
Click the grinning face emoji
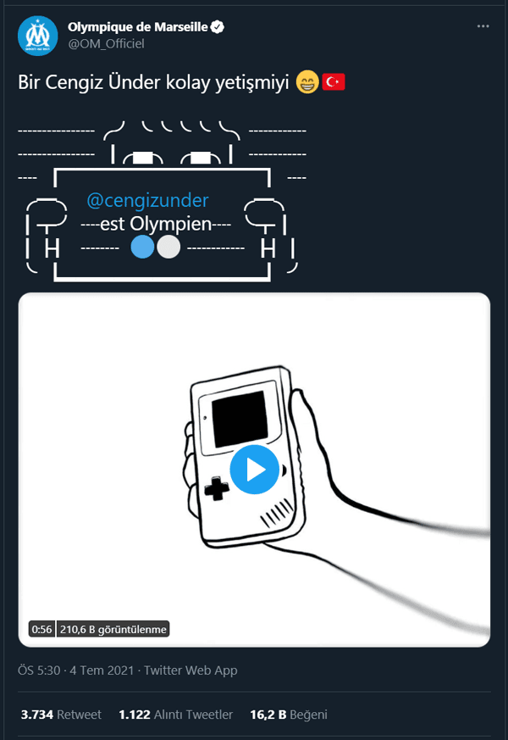tap(307, 82)
